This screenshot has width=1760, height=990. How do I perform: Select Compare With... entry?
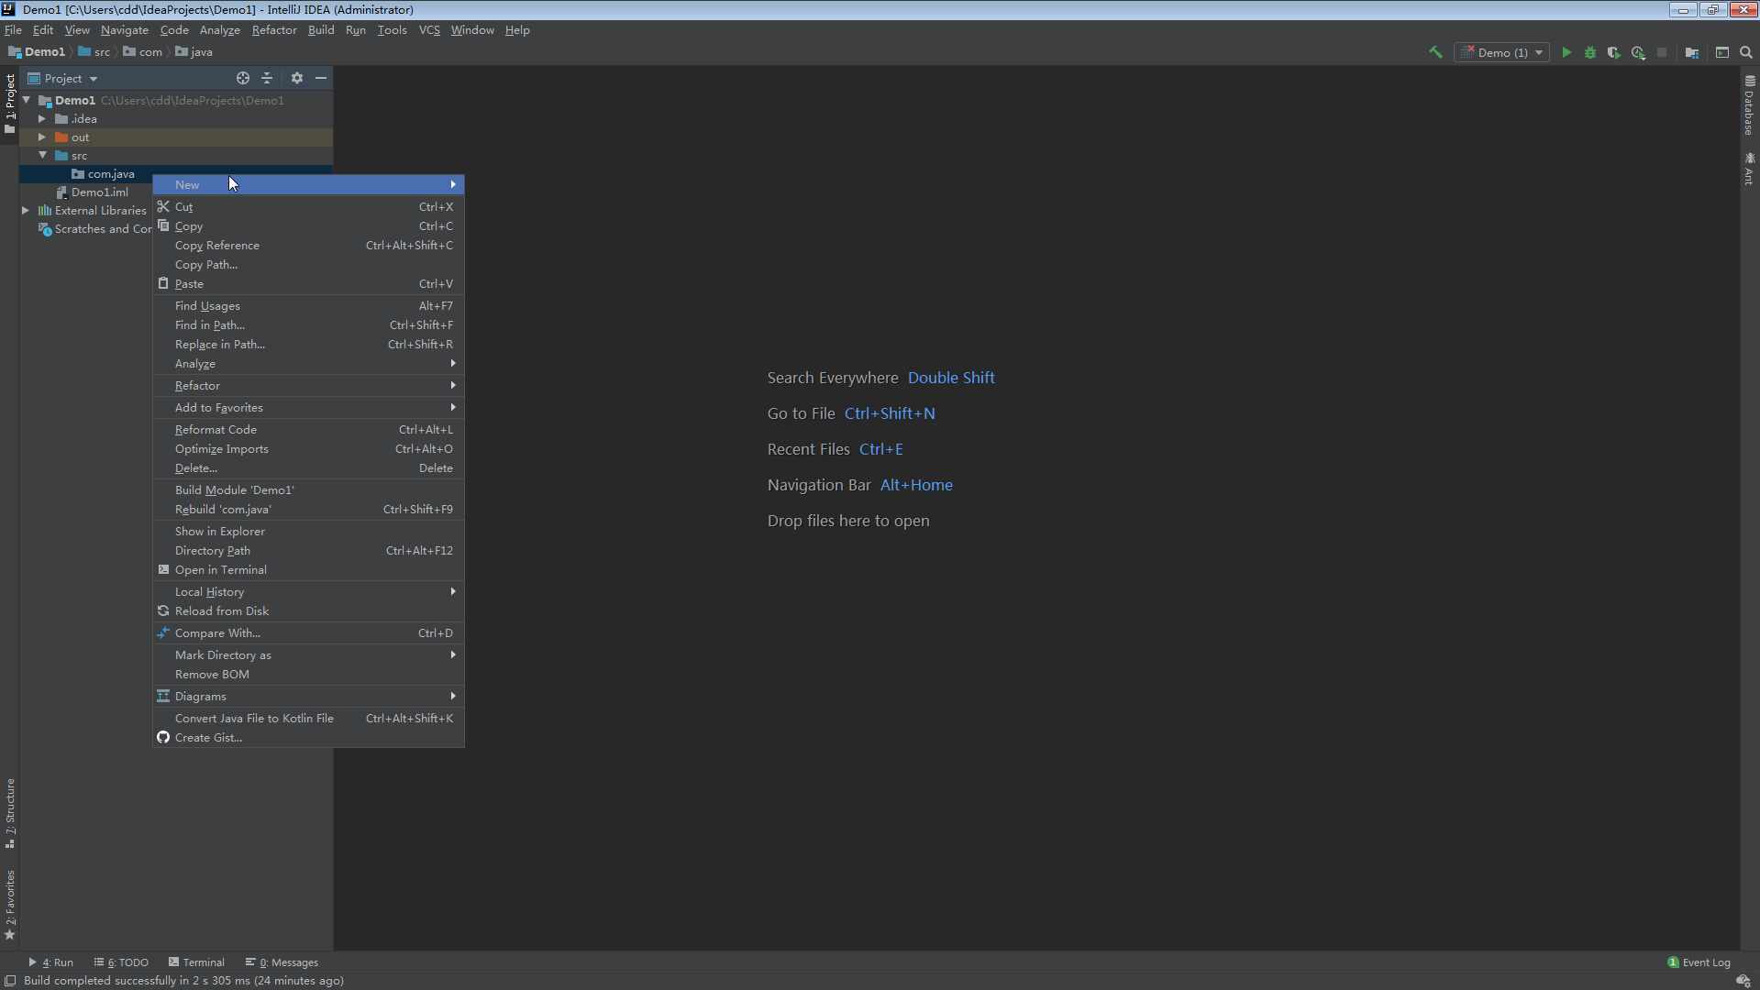pyautogui.click(x=308, y=632)
